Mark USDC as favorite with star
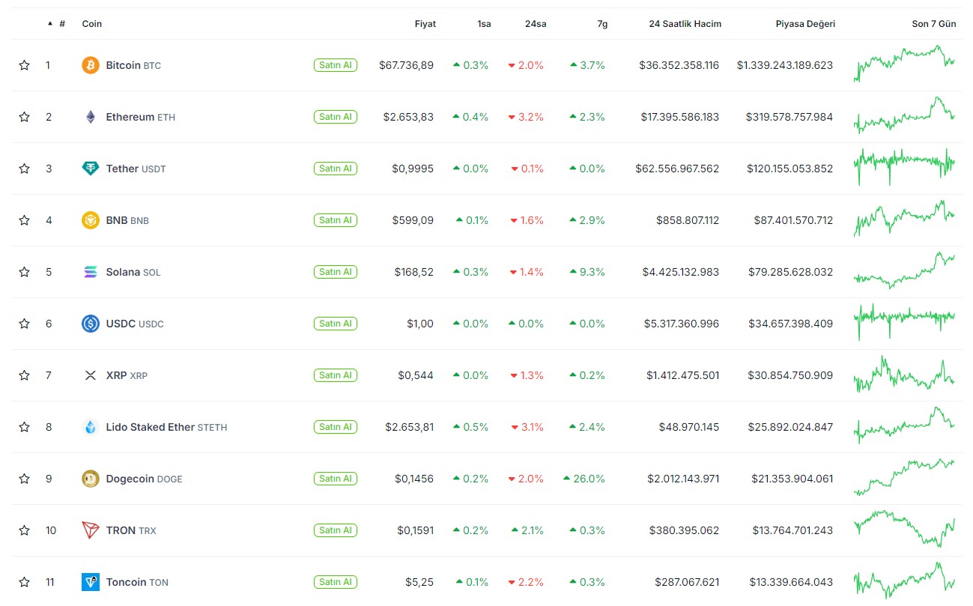Screen dimensions: 973x606 pyautogui.click(x=24, y=324)
